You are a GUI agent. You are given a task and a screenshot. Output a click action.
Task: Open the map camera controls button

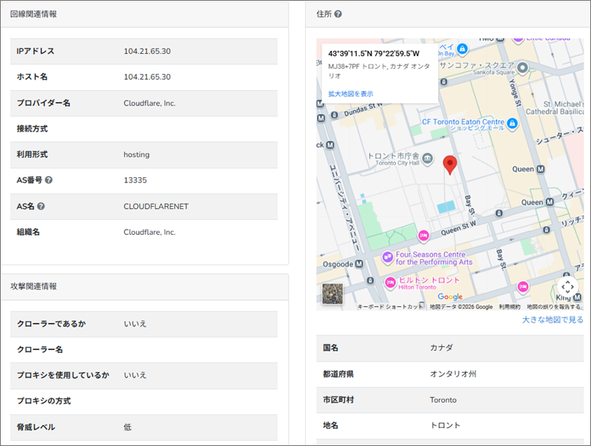(567, 287)
